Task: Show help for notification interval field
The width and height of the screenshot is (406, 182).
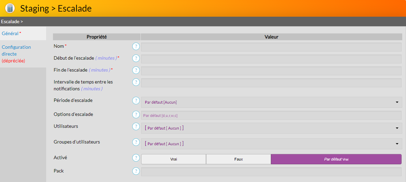Action: tap(136, 82)
